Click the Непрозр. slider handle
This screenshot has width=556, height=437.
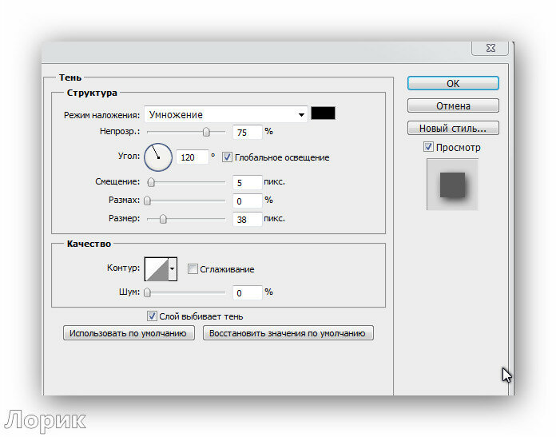(206, 132)
